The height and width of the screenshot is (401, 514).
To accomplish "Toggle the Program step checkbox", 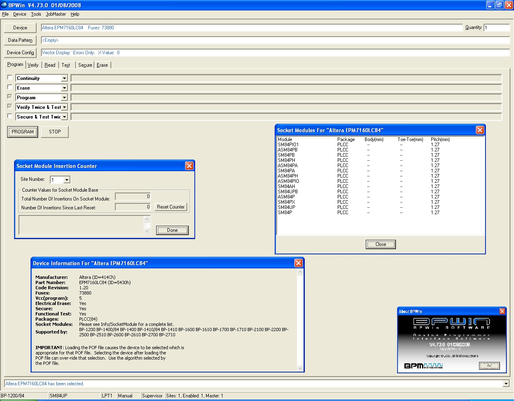I will (10, 97).
